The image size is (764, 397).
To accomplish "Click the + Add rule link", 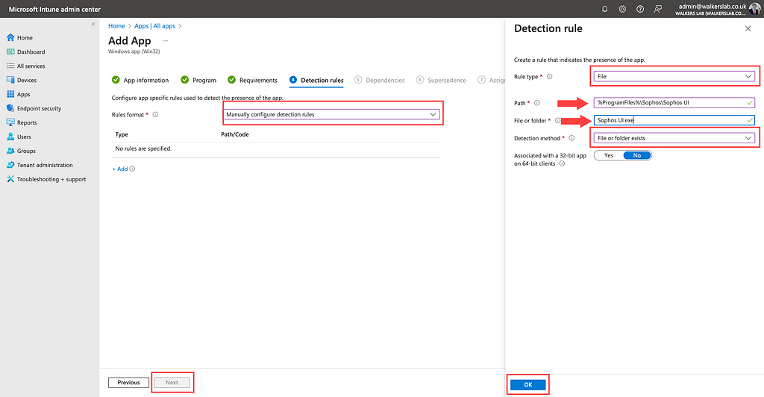I will tap(119, 169).
